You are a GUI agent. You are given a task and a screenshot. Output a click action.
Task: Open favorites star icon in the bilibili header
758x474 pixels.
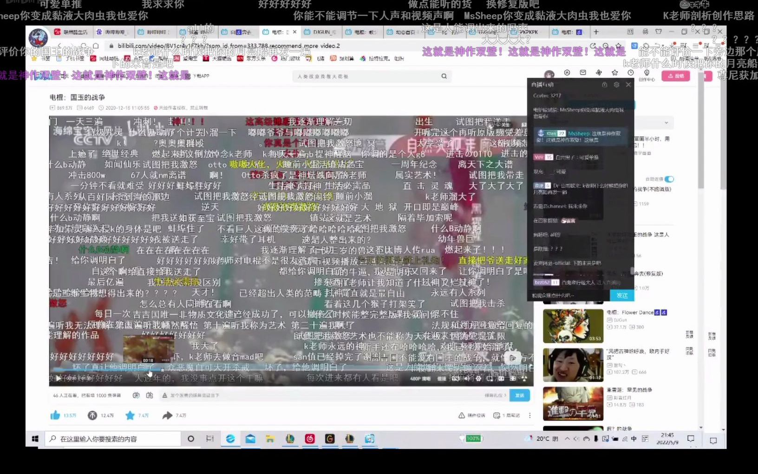click(x=615, y=72)
